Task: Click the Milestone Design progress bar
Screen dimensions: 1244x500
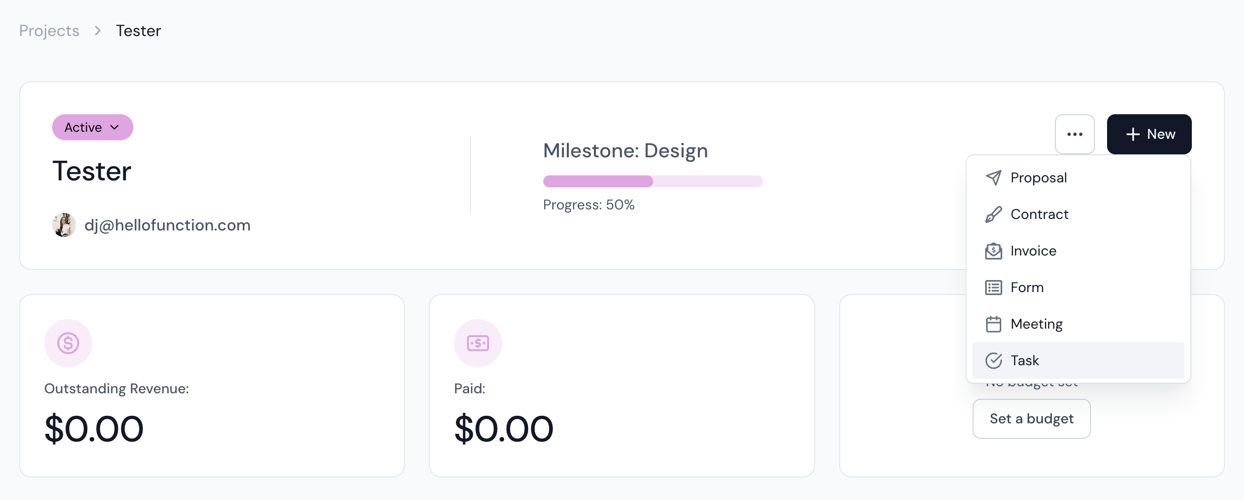Action: 653,181
